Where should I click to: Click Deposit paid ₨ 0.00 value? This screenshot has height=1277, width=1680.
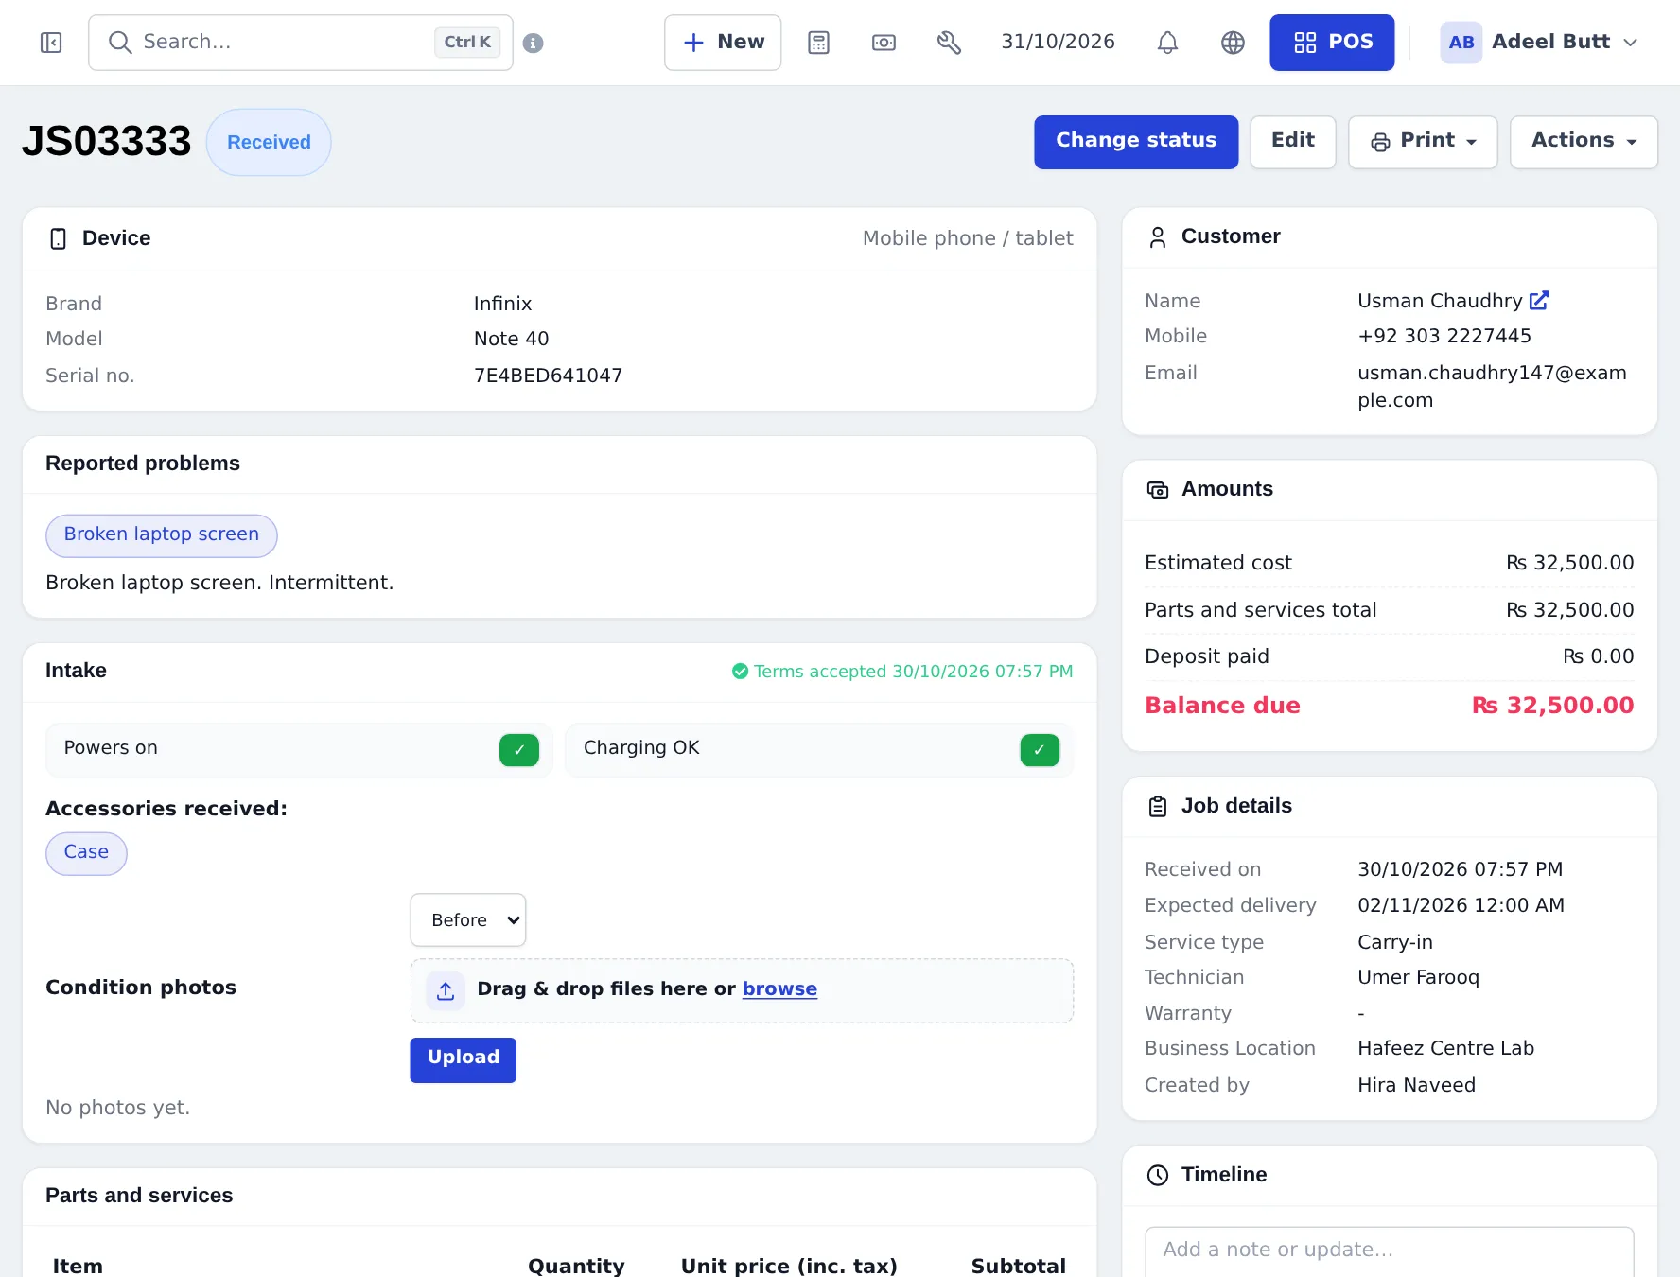point(1598,656)
